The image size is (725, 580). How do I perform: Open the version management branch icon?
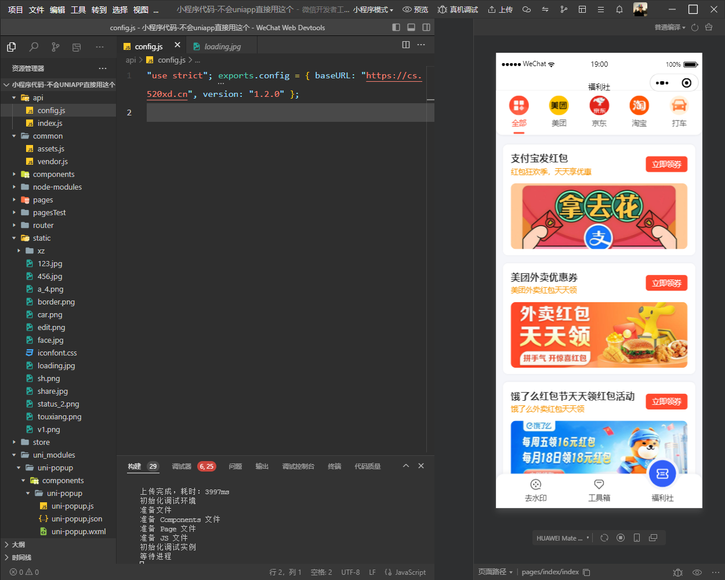[x=564, y=9]
